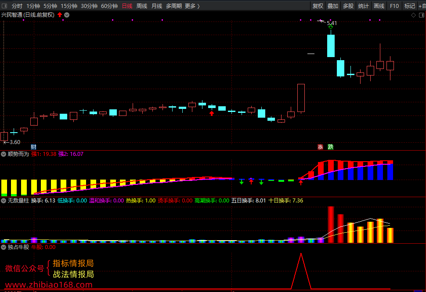Image resolution: width=426 pixels, height=292 pixels.
Task: Click the 牛股: 0.00 value
Action: (43, 247)
